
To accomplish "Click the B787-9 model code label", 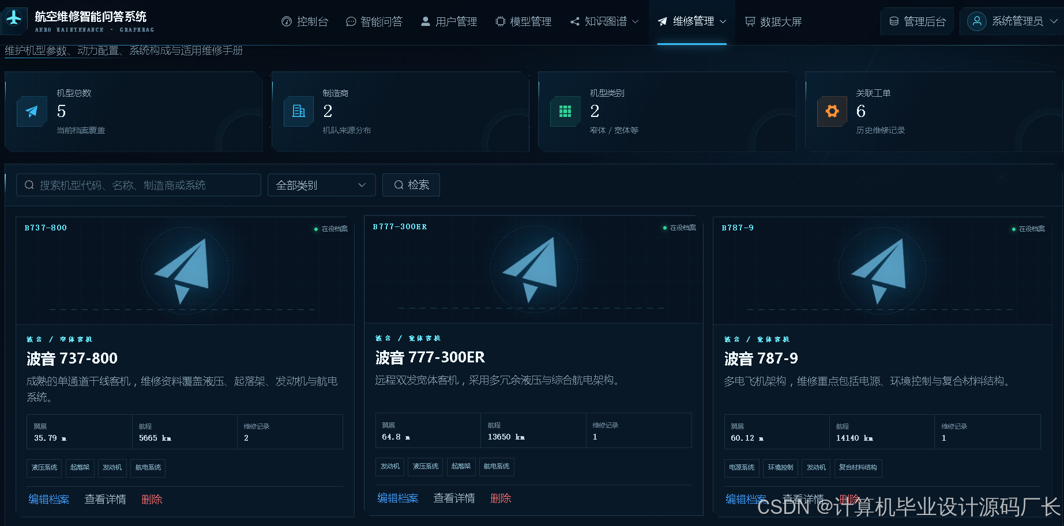I will point(738,228).
